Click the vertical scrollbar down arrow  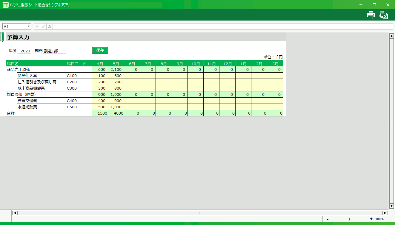[x=391, y=206]
